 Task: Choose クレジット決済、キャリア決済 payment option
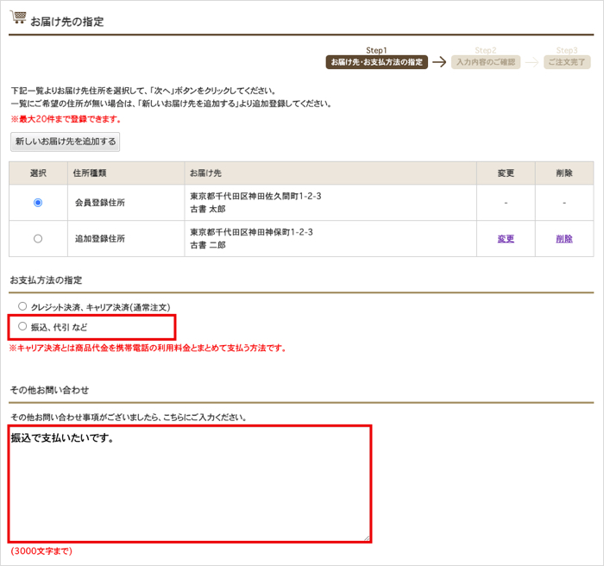22,306
